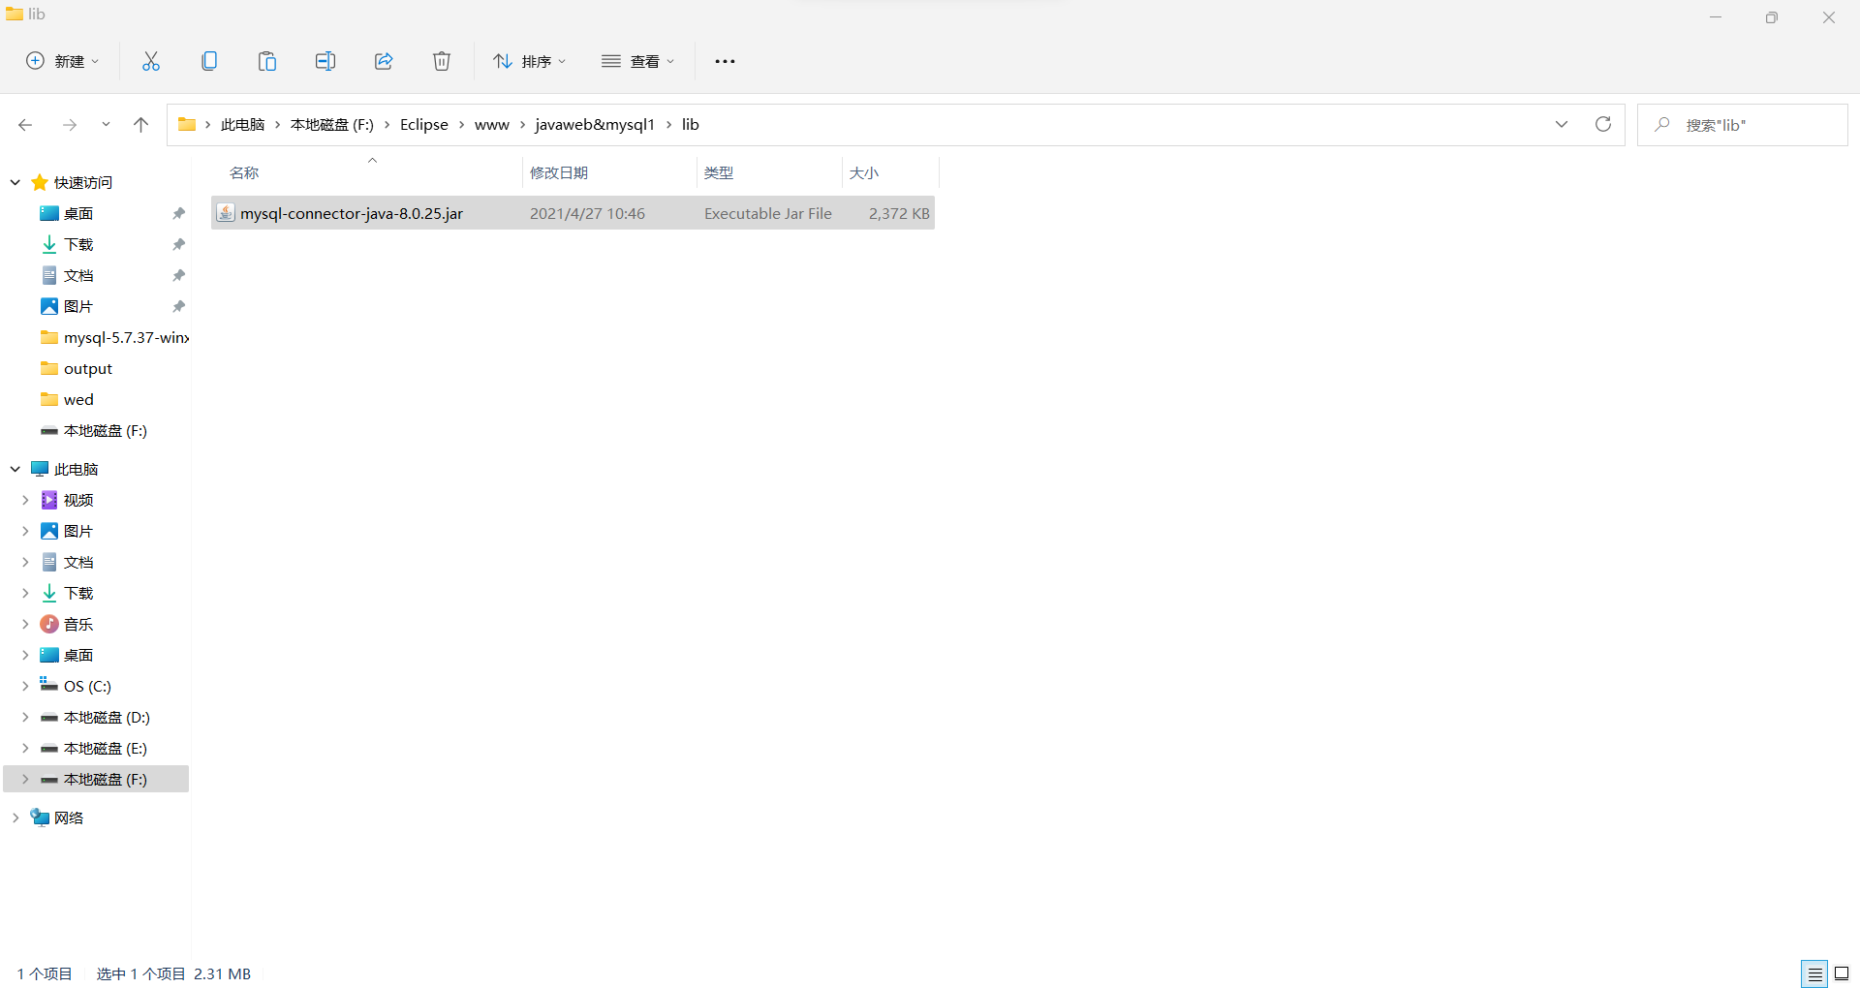Screen dimensions: 1860x988
Task: Click Eclipse in the address breadcrumb
Action: pos(424,124)
